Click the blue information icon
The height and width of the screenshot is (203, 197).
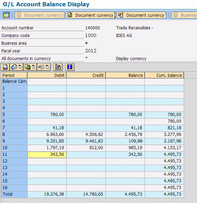click(x=70, y=67)
